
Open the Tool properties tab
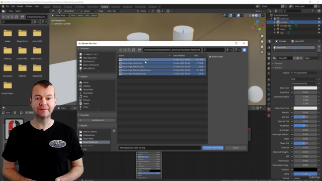tap(269, 48)
